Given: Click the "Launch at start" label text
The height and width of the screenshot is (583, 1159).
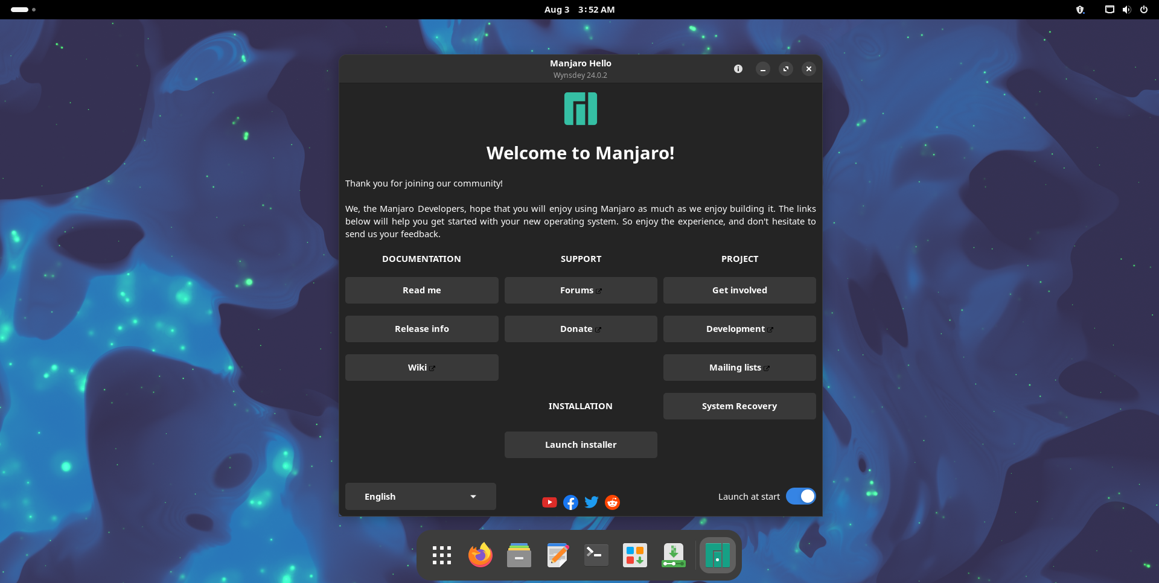Looking at the screenshot, I should pos(749,497).
